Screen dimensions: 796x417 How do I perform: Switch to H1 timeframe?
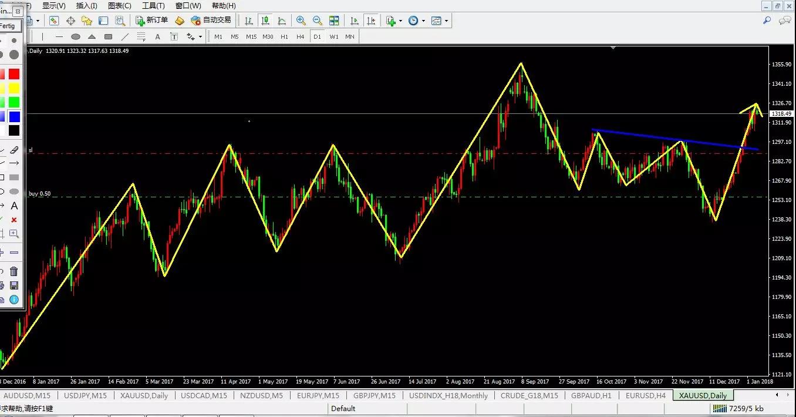tap(284, 36)
